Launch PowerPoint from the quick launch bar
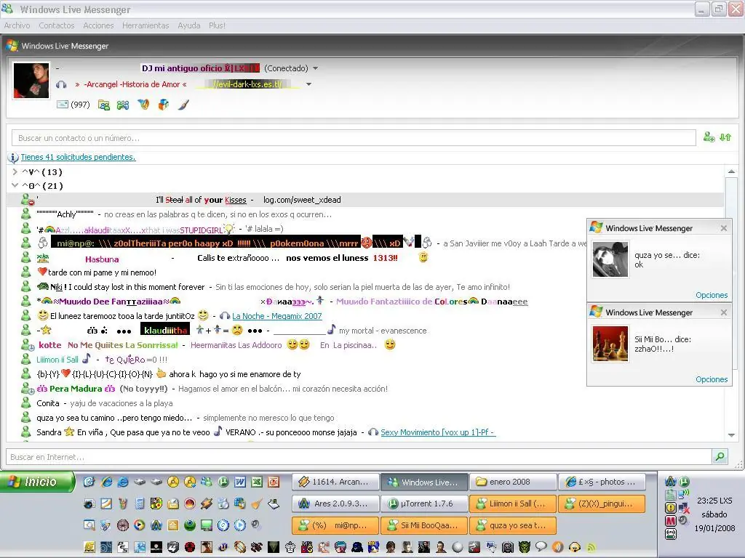745x558 pixels. (x=274, y=482)
